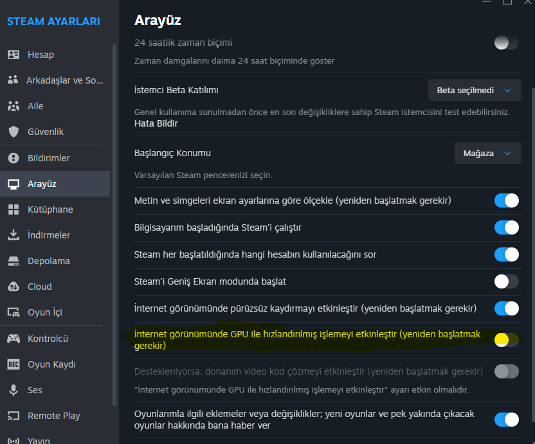Image resolution: width=535 pixels, height=444 pixels.
Task: Open Remote Play settings
Action: pyautogui.click(x=55, y=416)
